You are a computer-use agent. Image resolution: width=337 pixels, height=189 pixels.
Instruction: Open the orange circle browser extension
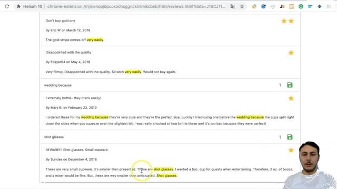[254, 6]
